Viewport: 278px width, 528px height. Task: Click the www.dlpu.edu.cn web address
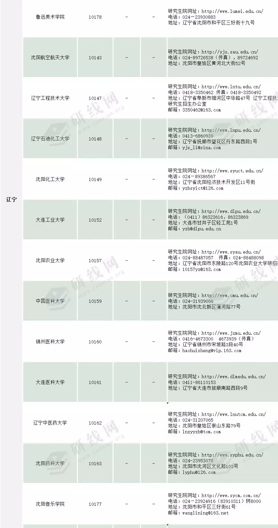(x=231, y=211)
